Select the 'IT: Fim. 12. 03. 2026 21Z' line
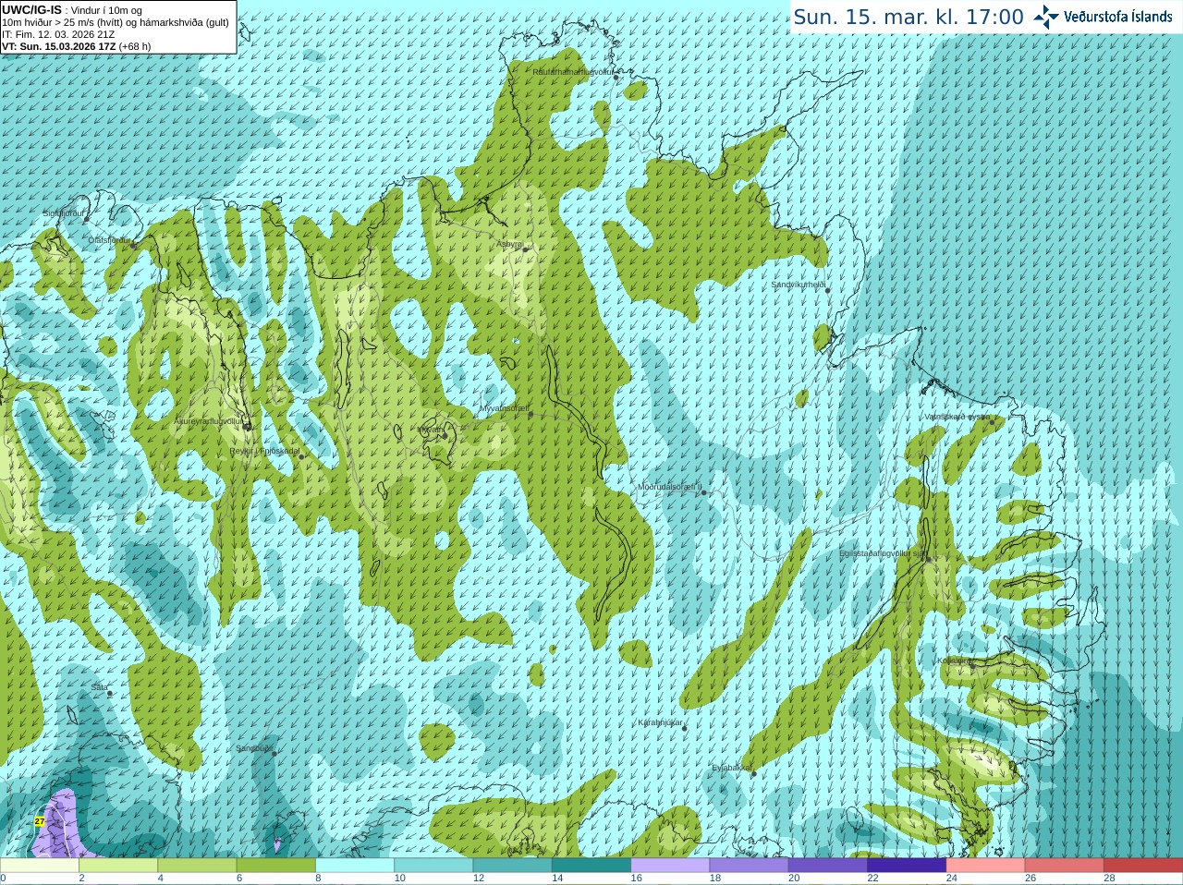 [58, 34]
